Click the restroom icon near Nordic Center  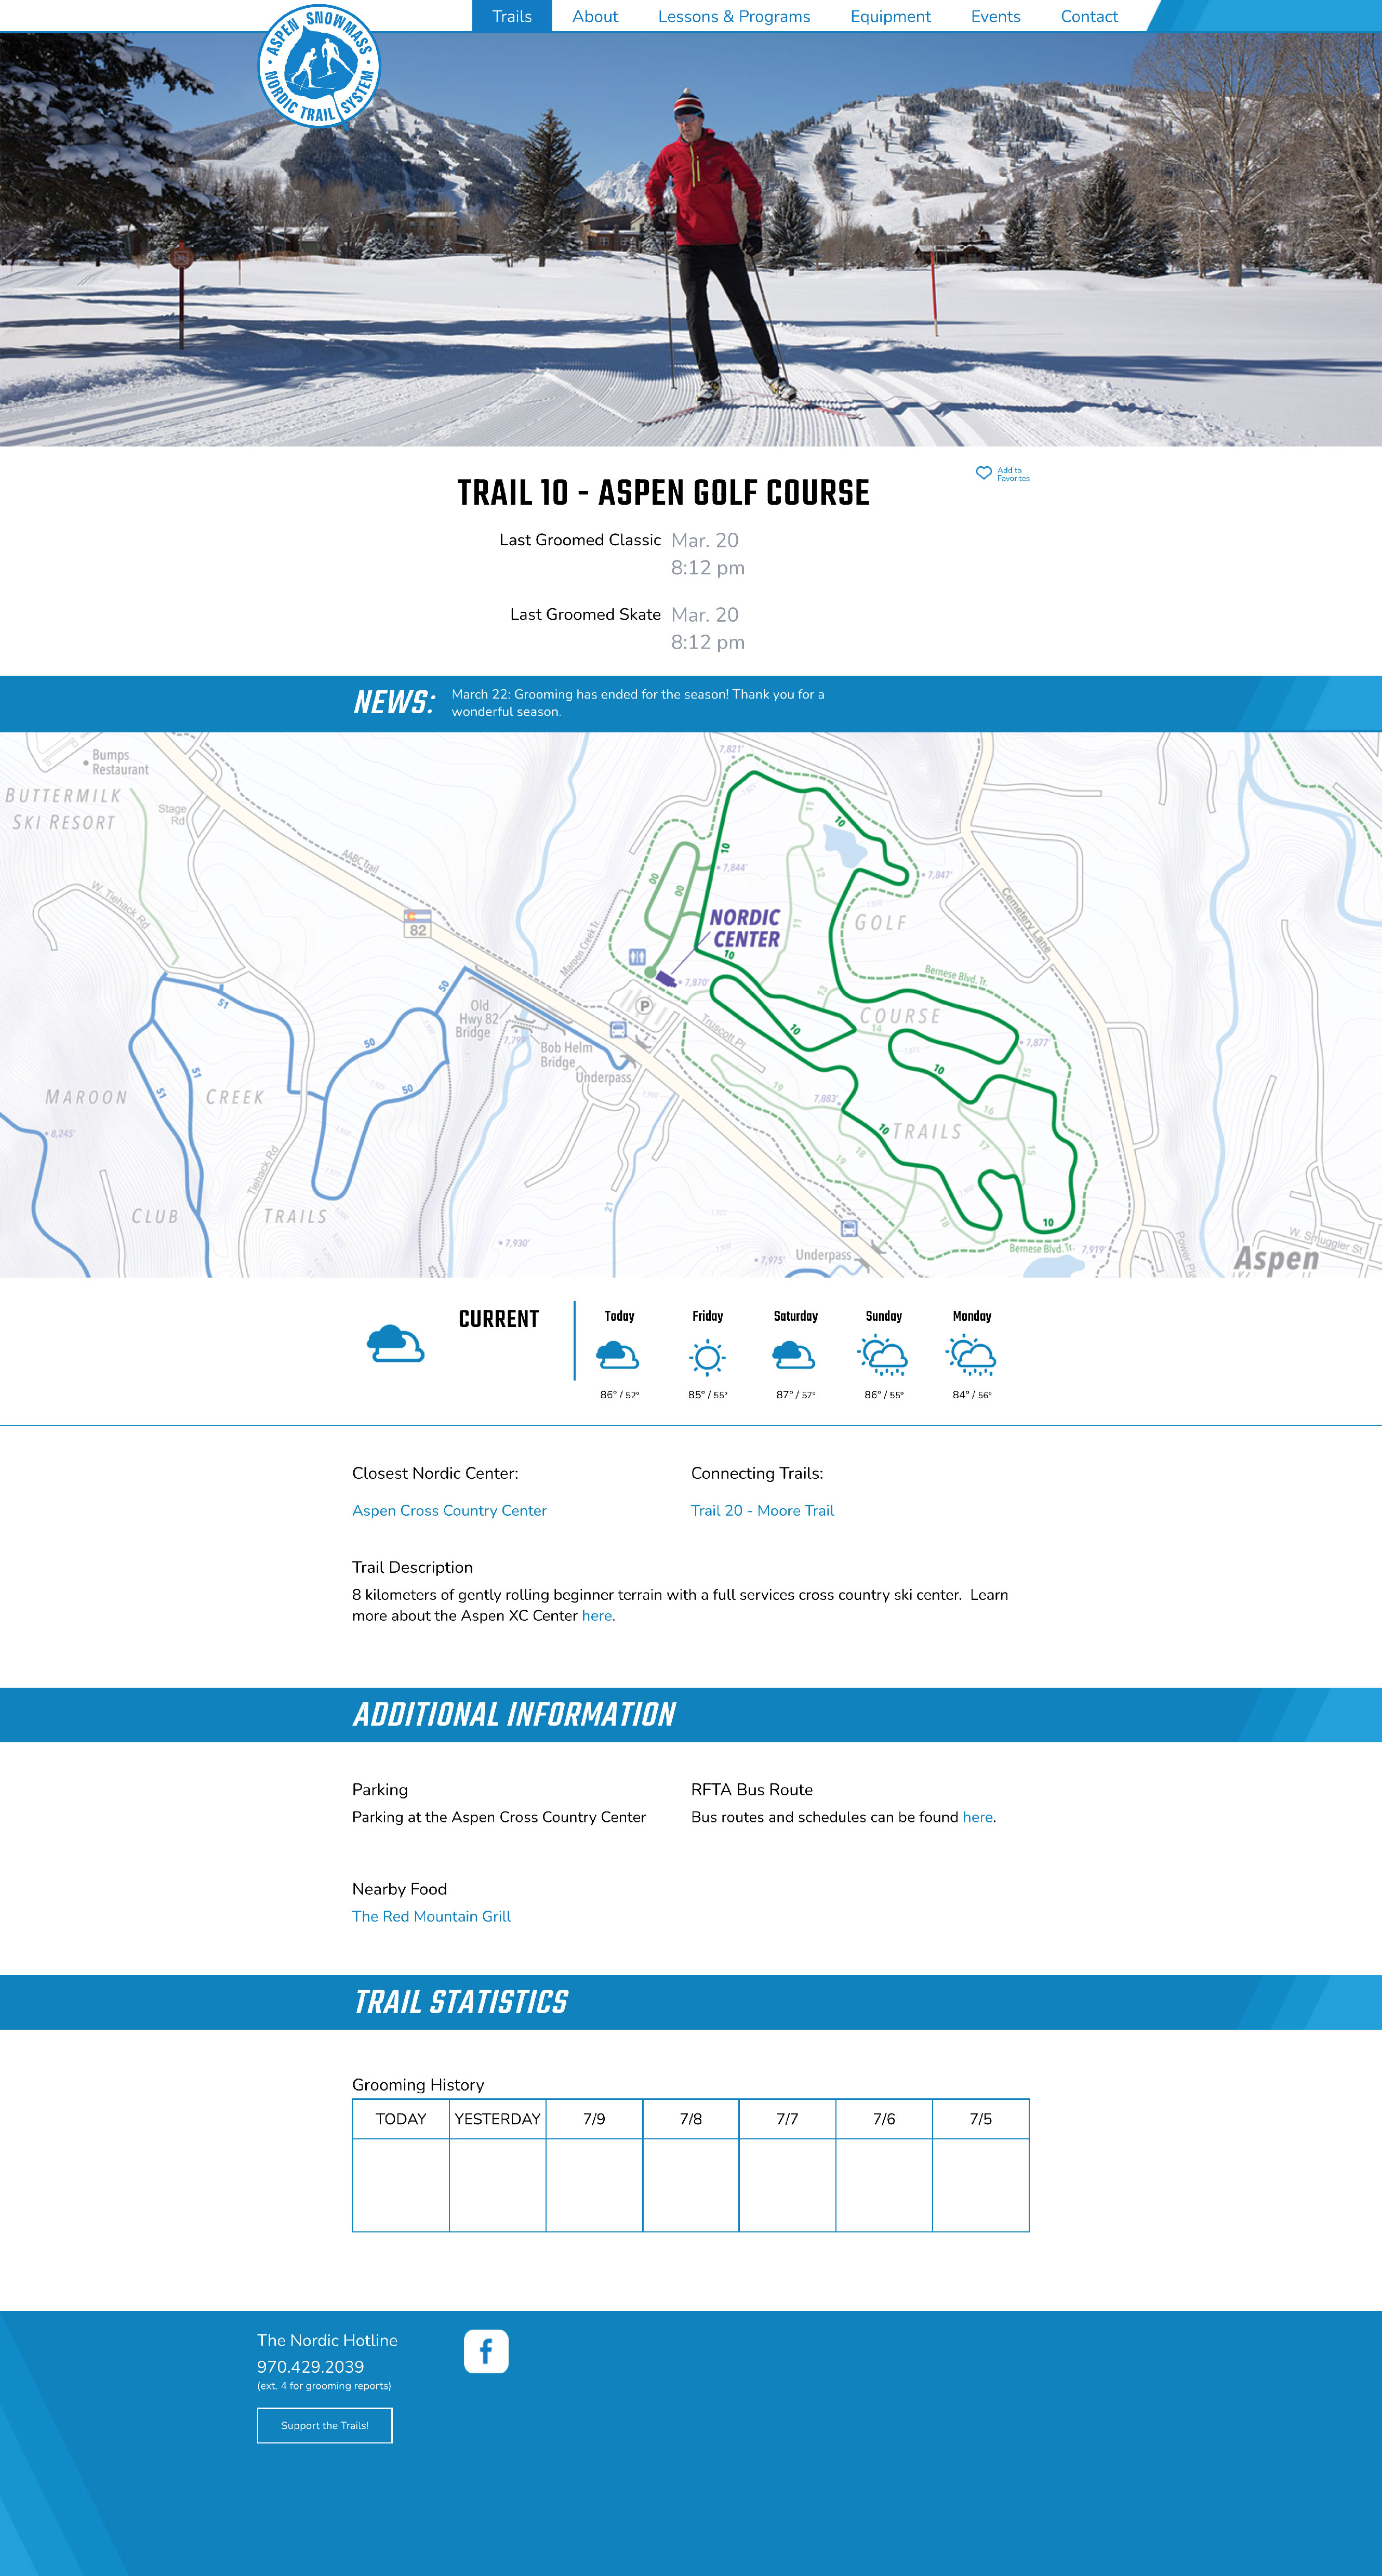pyautogui.click(x=637, y=957)
